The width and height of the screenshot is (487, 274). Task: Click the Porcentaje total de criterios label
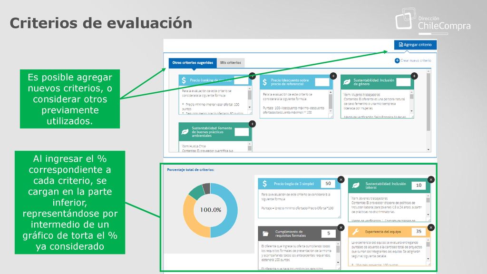pos(190,170)
